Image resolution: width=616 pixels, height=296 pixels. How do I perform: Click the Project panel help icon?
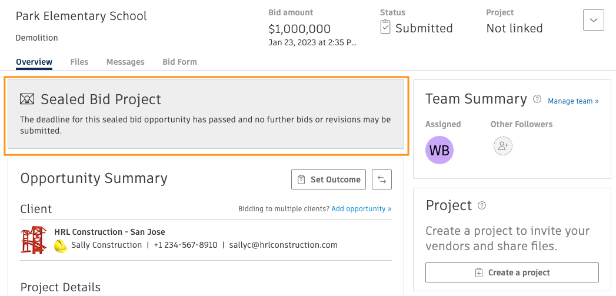(x=482, y=205)
